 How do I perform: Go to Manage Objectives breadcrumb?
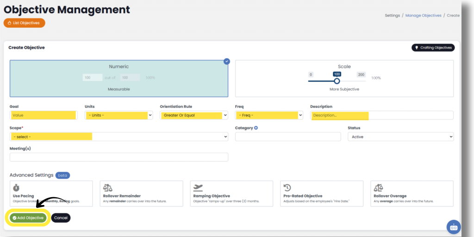pyautogui.click(x=423, y=15)
